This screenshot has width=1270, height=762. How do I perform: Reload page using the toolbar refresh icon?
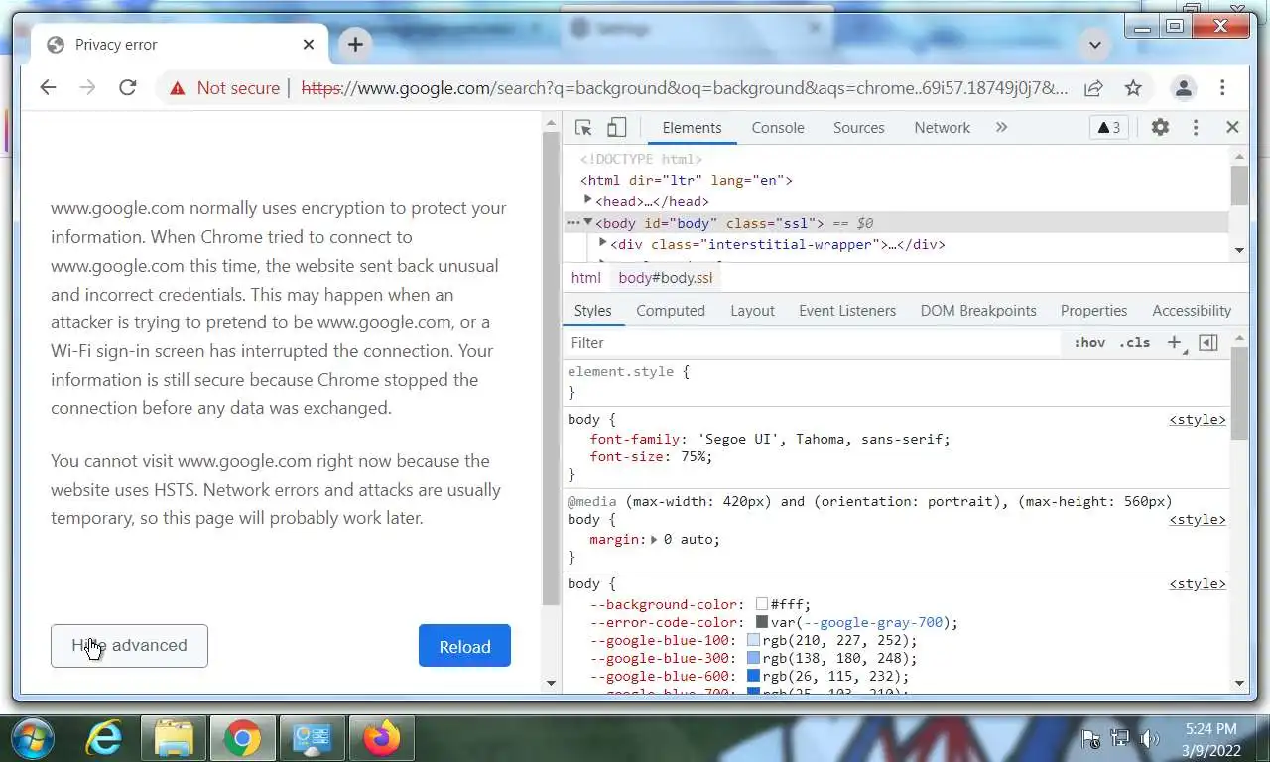click(x=127, y=87)
